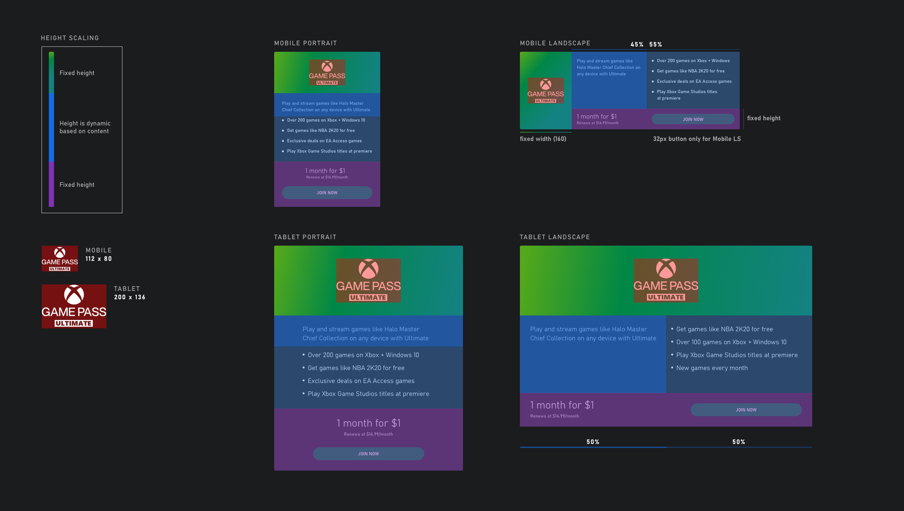
Task: Click '1 month for $1' in Mobile Portrait
Action: tap(325, 171)
